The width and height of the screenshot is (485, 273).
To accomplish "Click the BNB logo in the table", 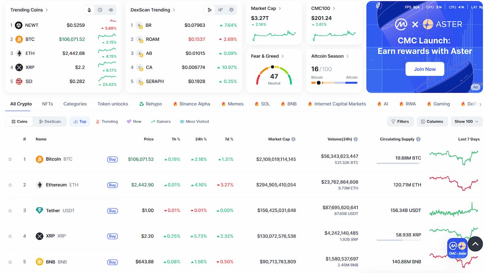I will point(39,262).
